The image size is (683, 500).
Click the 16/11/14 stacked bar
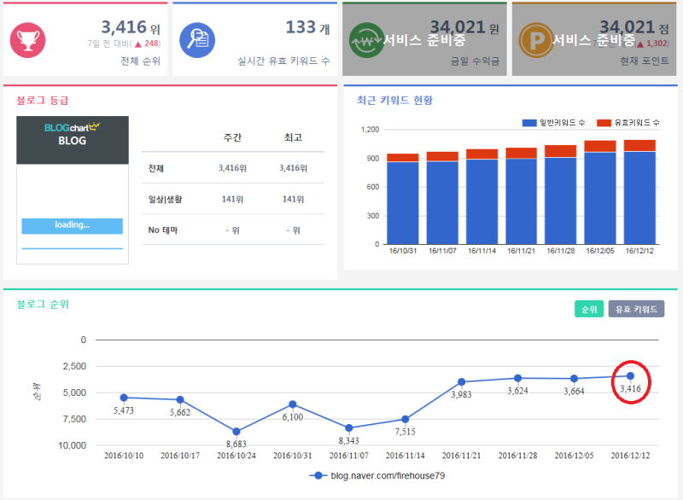pos(482,197)
